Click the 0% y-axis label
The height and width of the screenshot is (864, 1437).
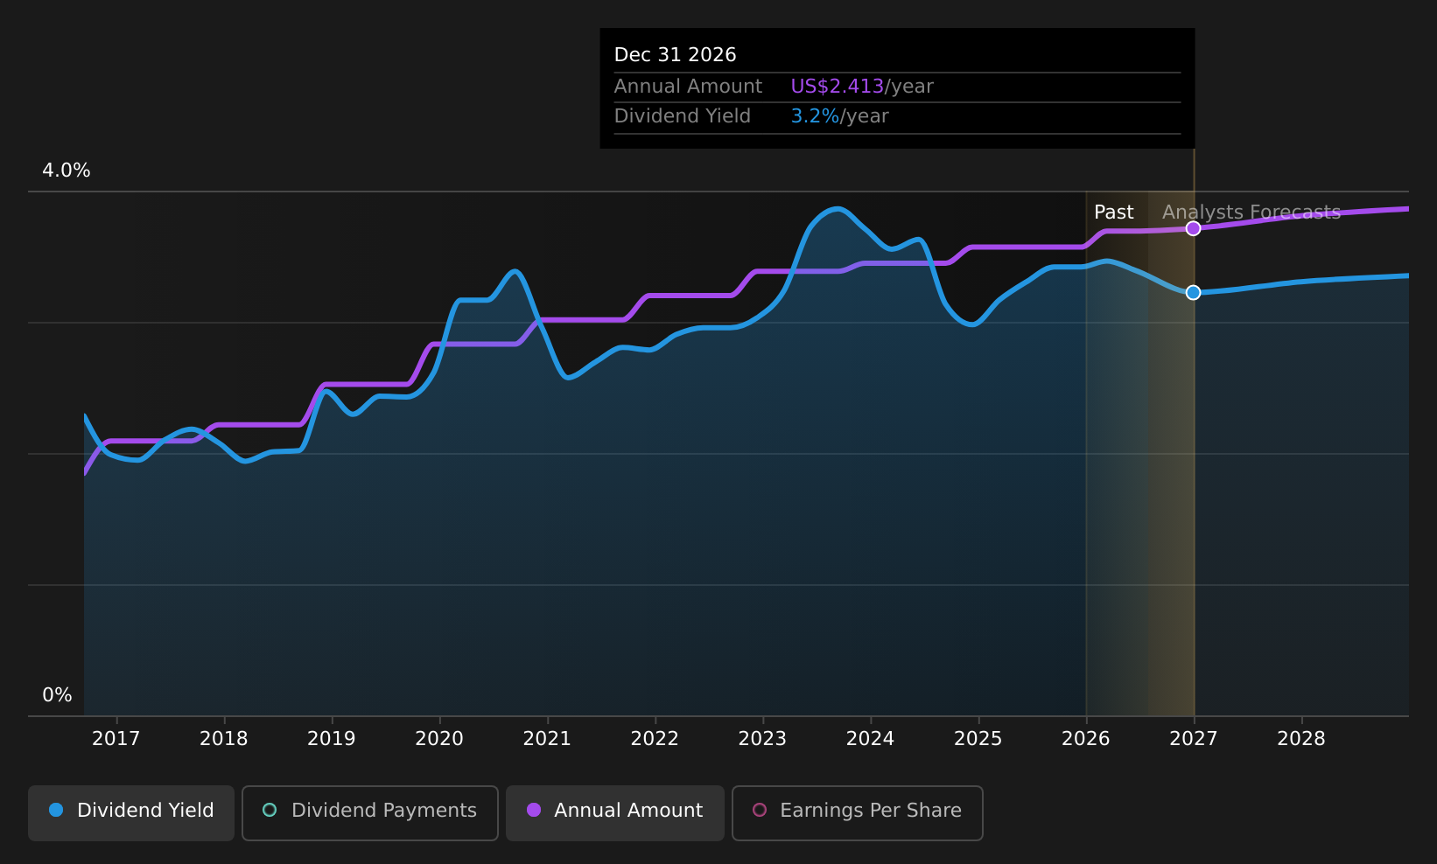pyautogui.click(x=57, y=695)
